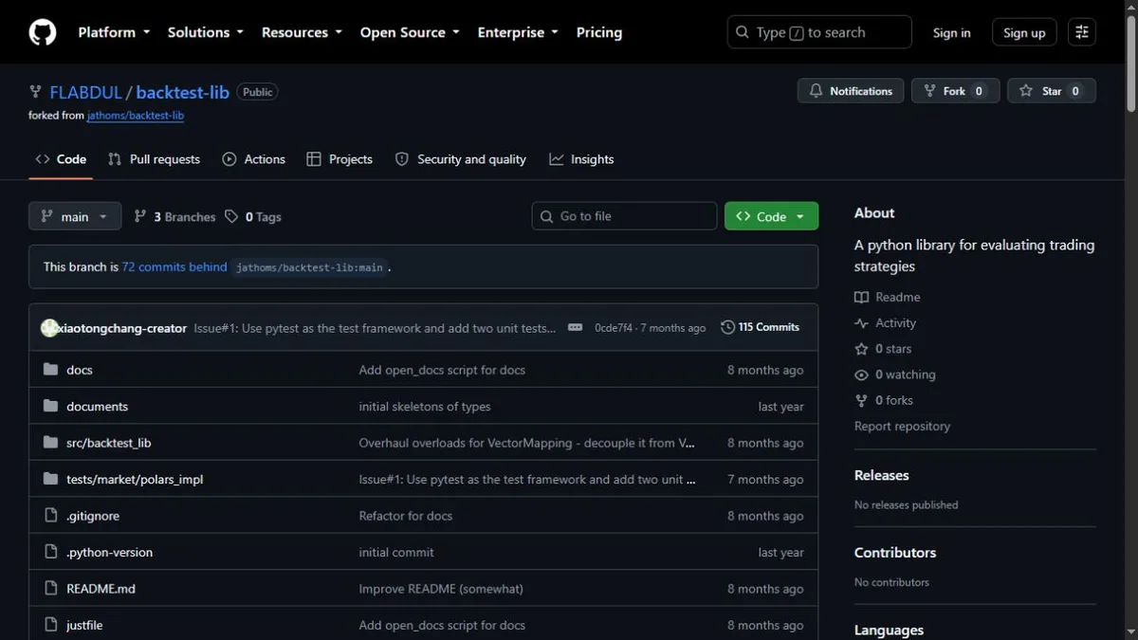Screen dimensions: 1138x640
Task: Open the Pricing link
Action: [599, 32]
